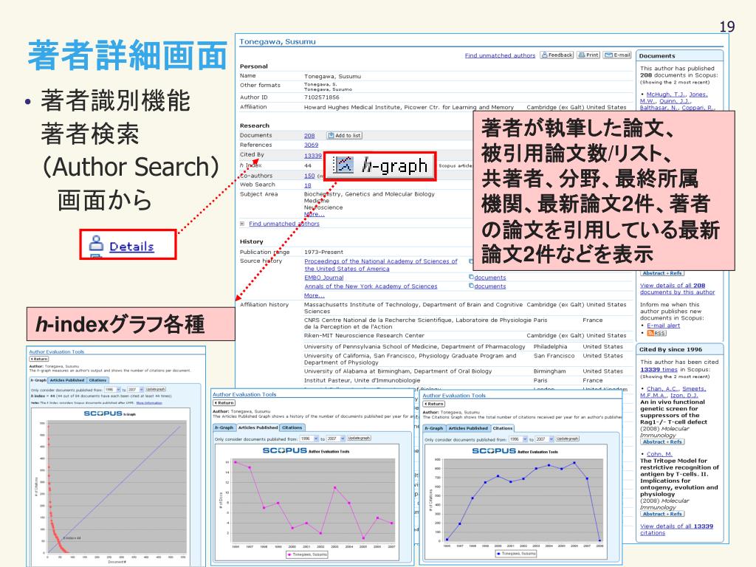Select Citations tab above the blue citations chart
Image resolution: width=756 pixels, height=567 pixels.
click(502, 428)
